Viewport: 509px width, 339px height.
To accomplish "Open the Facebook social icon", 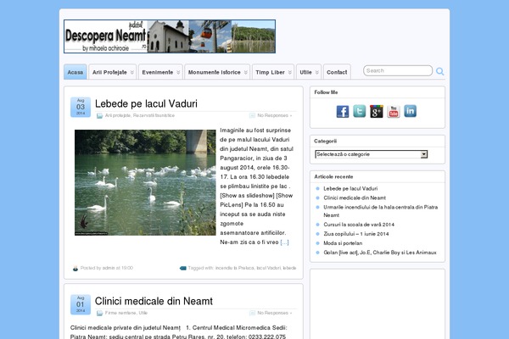I will [x=343, y=111].
